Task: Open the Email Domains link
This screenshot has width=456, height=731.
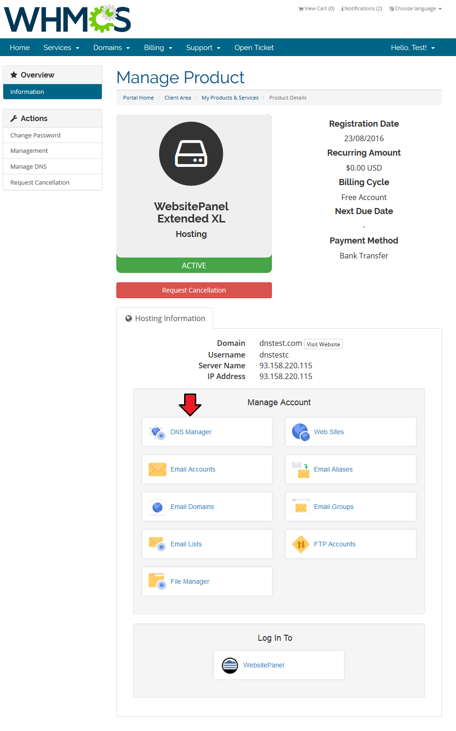Action: click(192, 507)
